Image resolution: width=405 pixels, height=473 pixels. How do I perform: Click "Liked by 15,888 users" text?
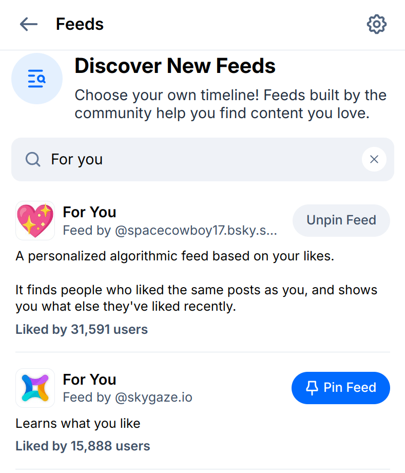[83, 446]
